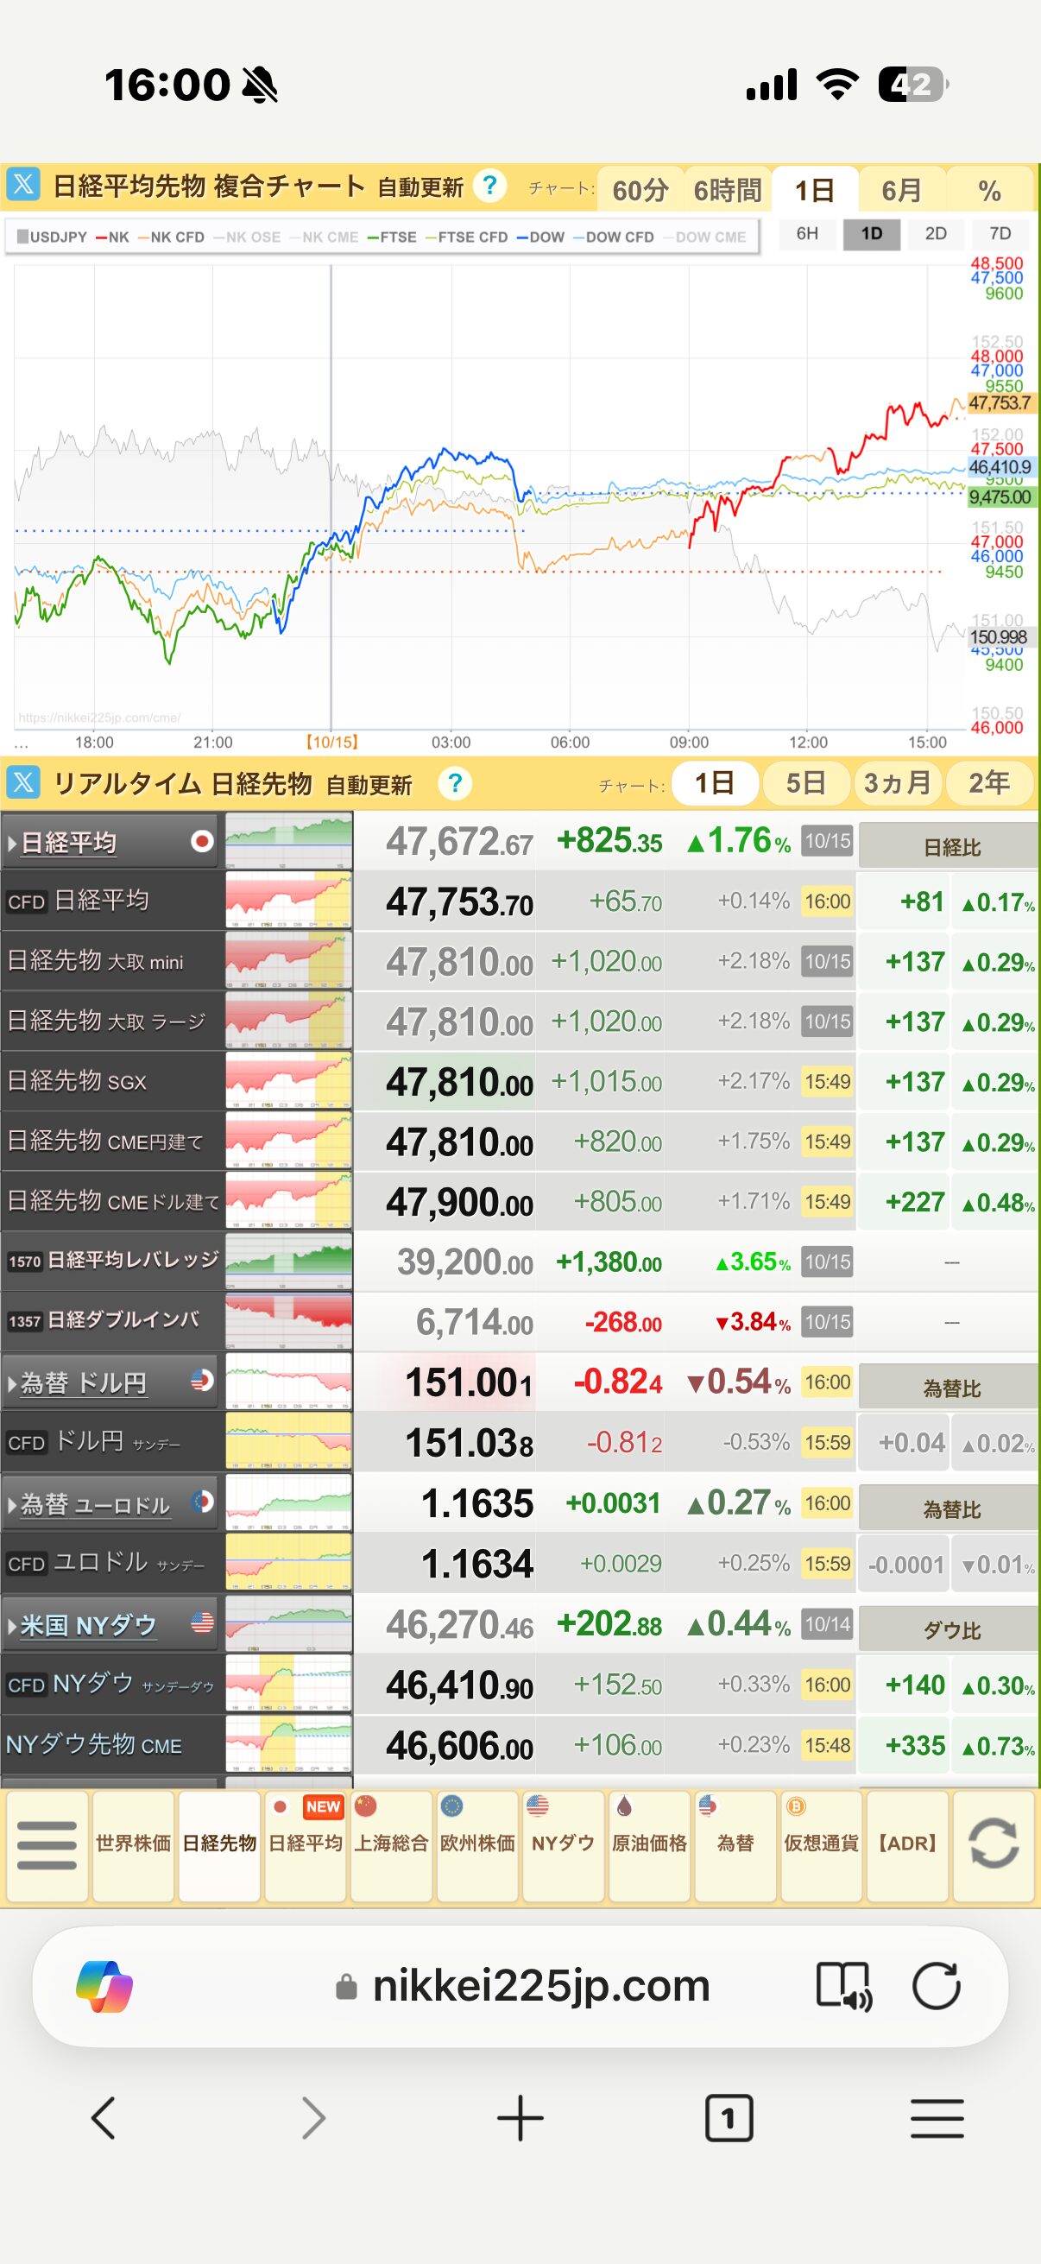Open the browser tabs counter icon
Image resolution: width=1041 pixels, height=2264 pixels.
pyautogui.click(x=729, y=2118)
